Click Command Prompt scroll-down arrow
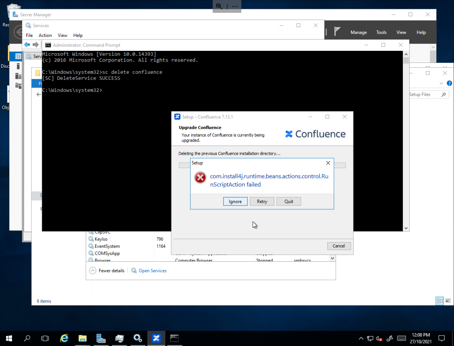Screen dimensions: 454x346 [406, 228]
